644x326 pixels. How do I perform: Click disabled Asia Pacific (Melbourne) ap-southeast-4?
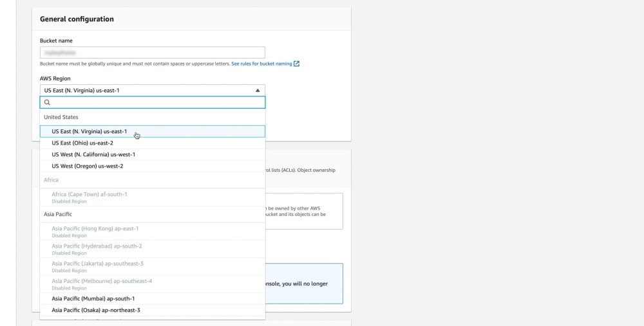click(153, 284)
